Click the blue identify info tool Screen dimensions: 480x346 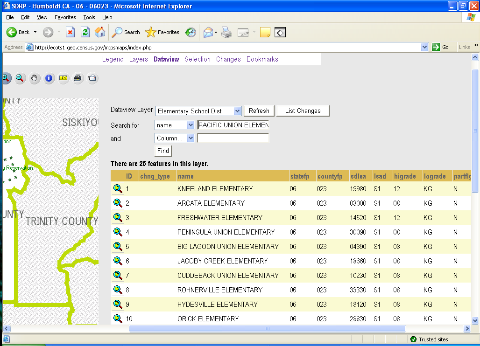coord(49,78)
